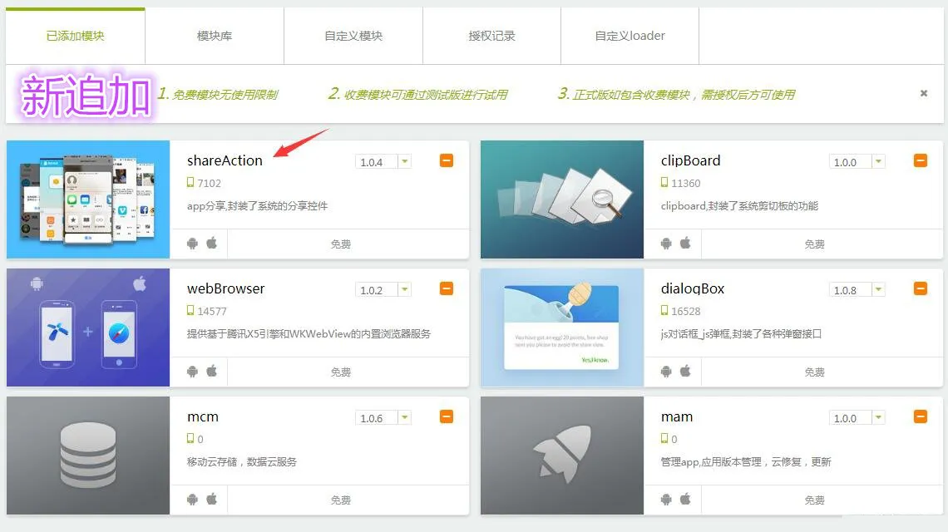Click the download count icon beside 7102
Image resolution: width=948 pixels, height=532 pixels.
click(190, 182)
